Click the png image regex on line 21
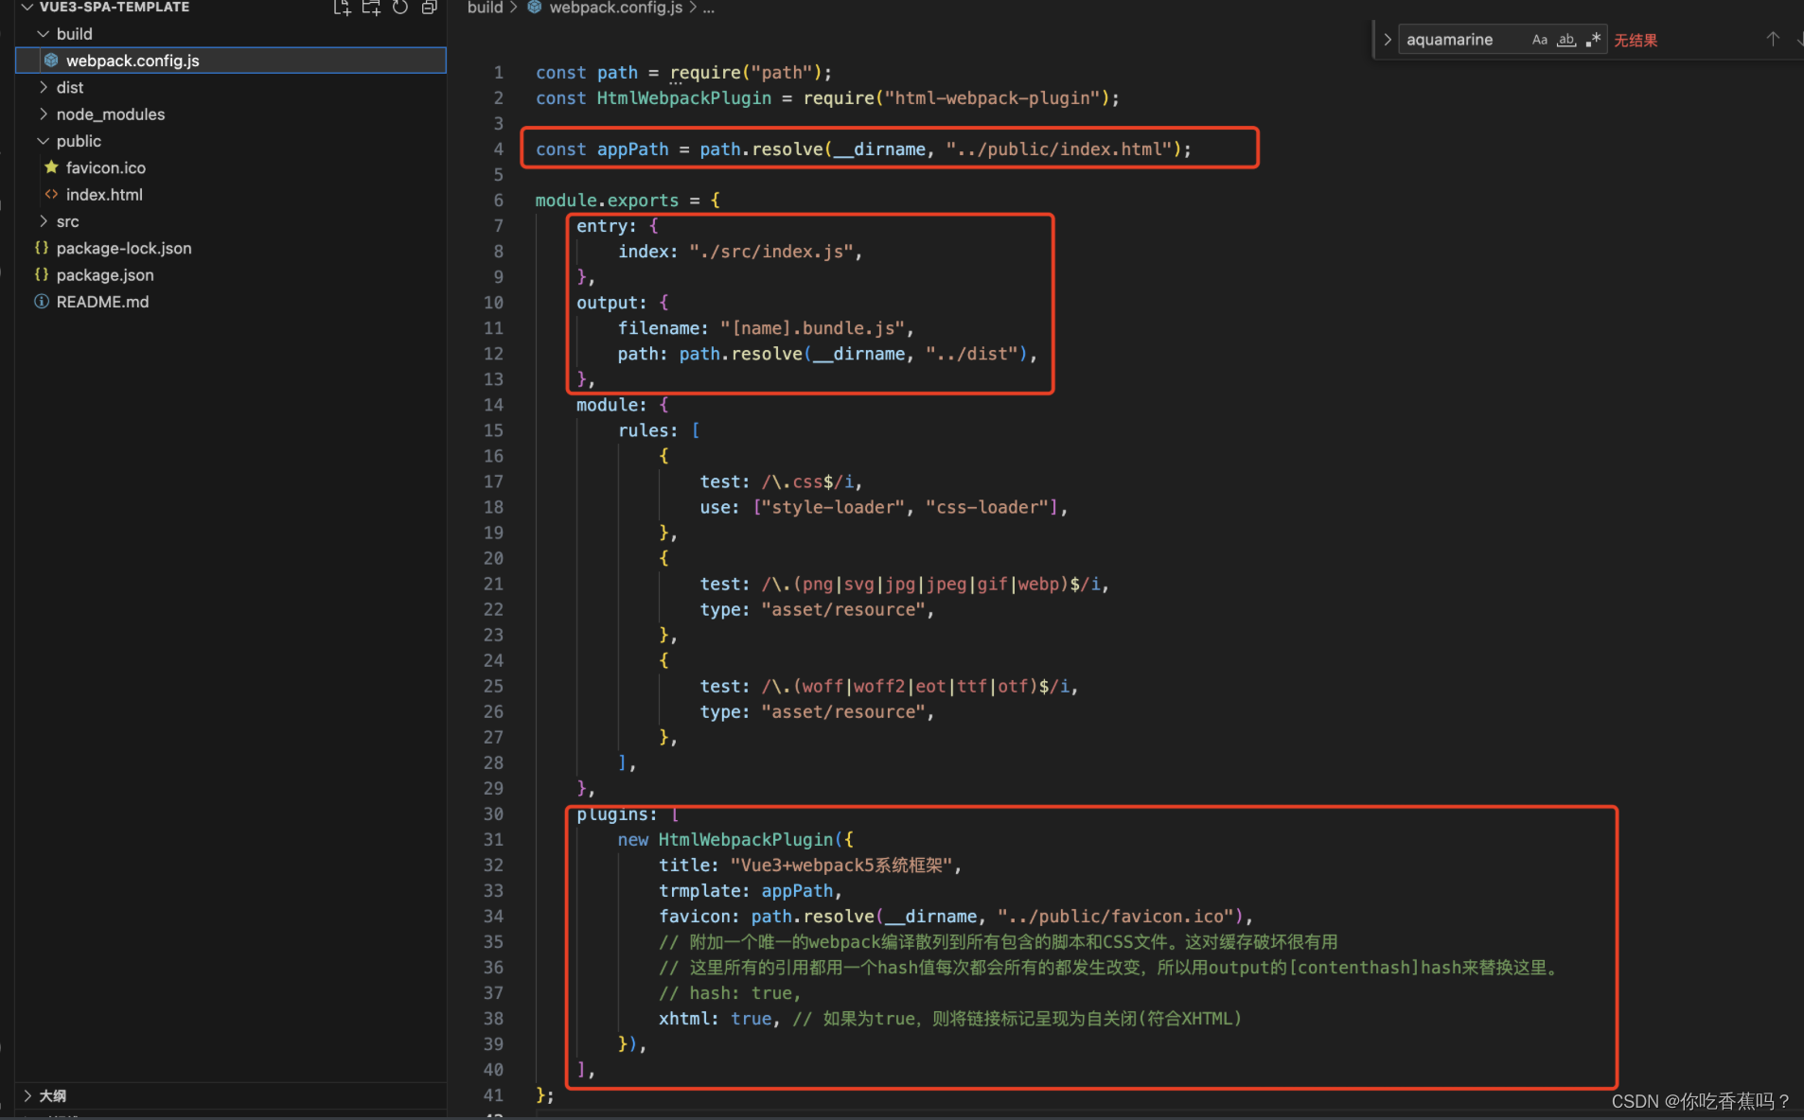This screenshot has height=1120, width=1804. point(929,585)
